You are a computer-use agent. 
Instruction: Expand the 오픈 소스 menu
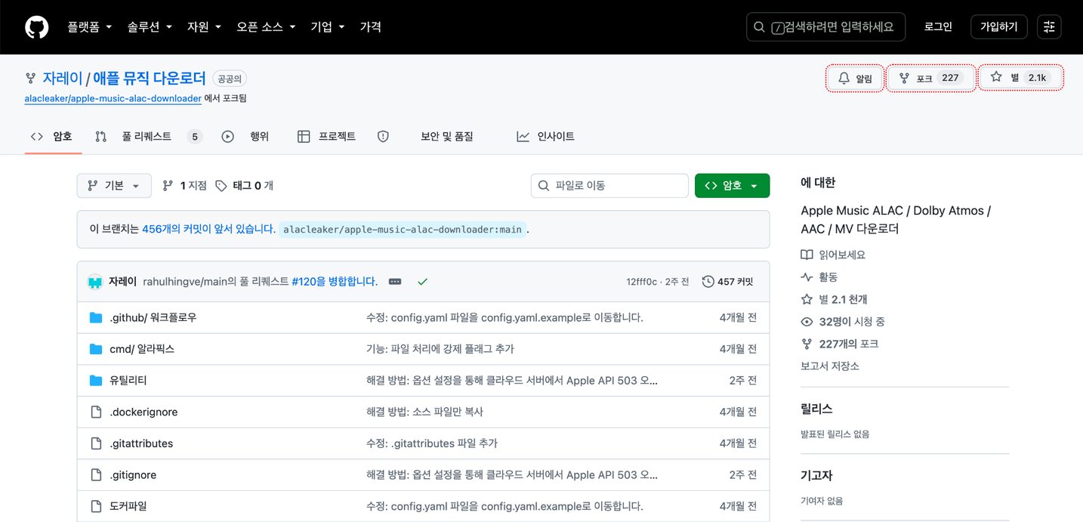[x=266, y=27]
